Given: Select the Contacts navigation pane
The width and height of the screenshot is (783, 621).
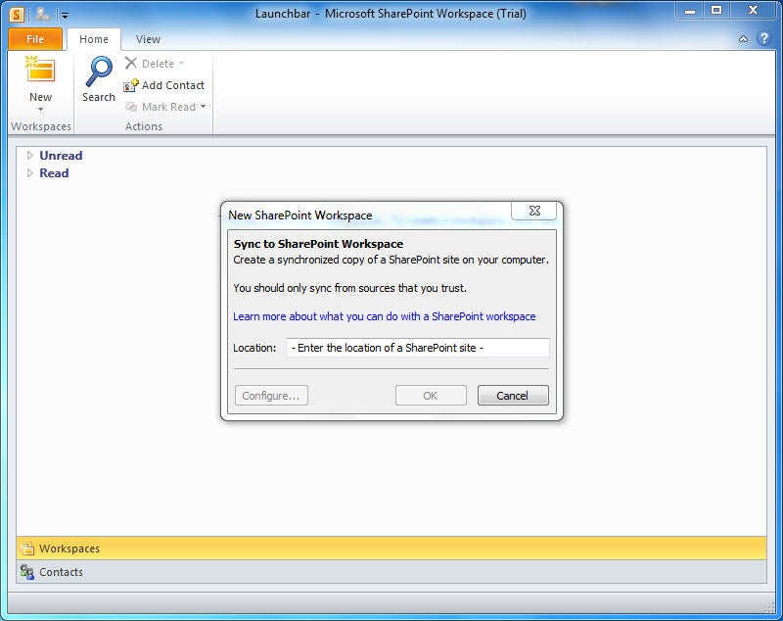Looking at the screenshot, I should tap(391, 572).
